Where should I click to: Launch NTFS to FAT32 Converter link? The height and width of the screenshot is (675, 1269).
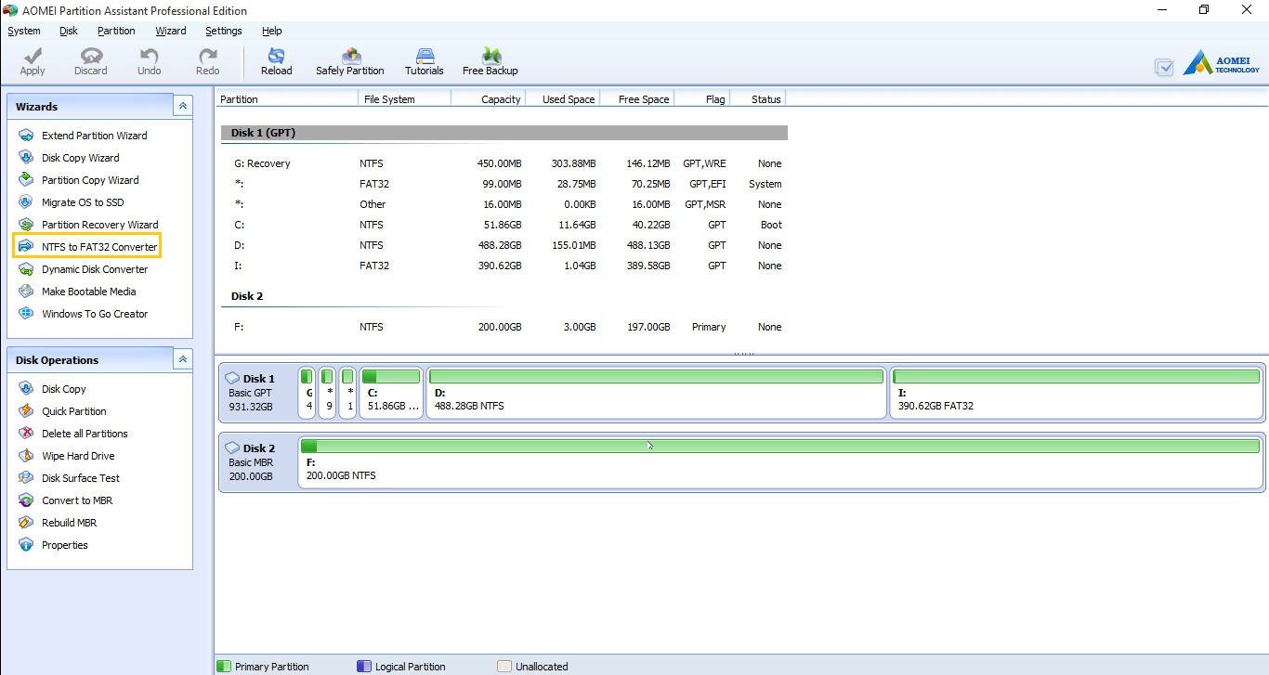point(99,247)
